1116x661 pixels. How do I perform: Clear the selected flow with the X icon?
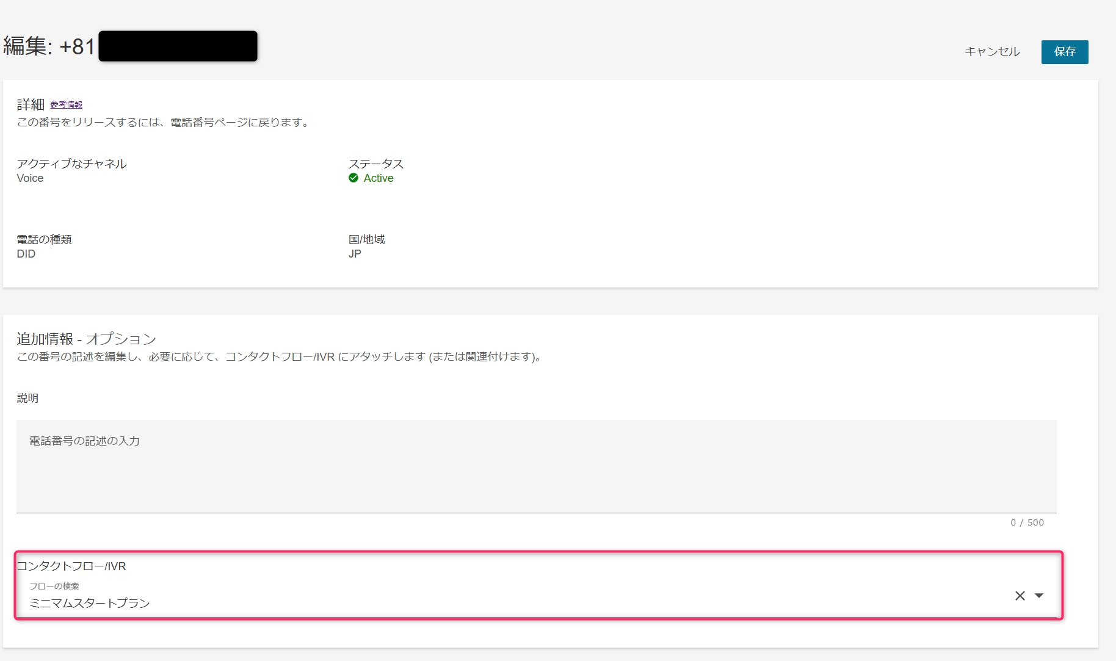(x=1020, y=596)
